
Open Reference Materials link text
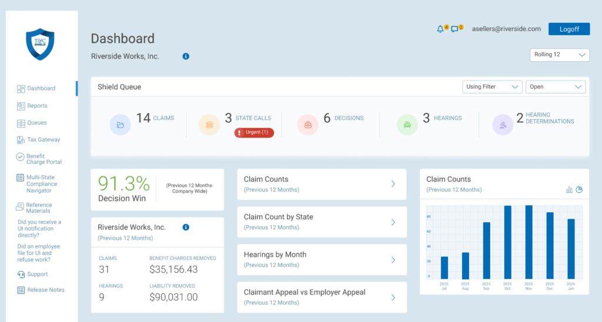point(39,208)
